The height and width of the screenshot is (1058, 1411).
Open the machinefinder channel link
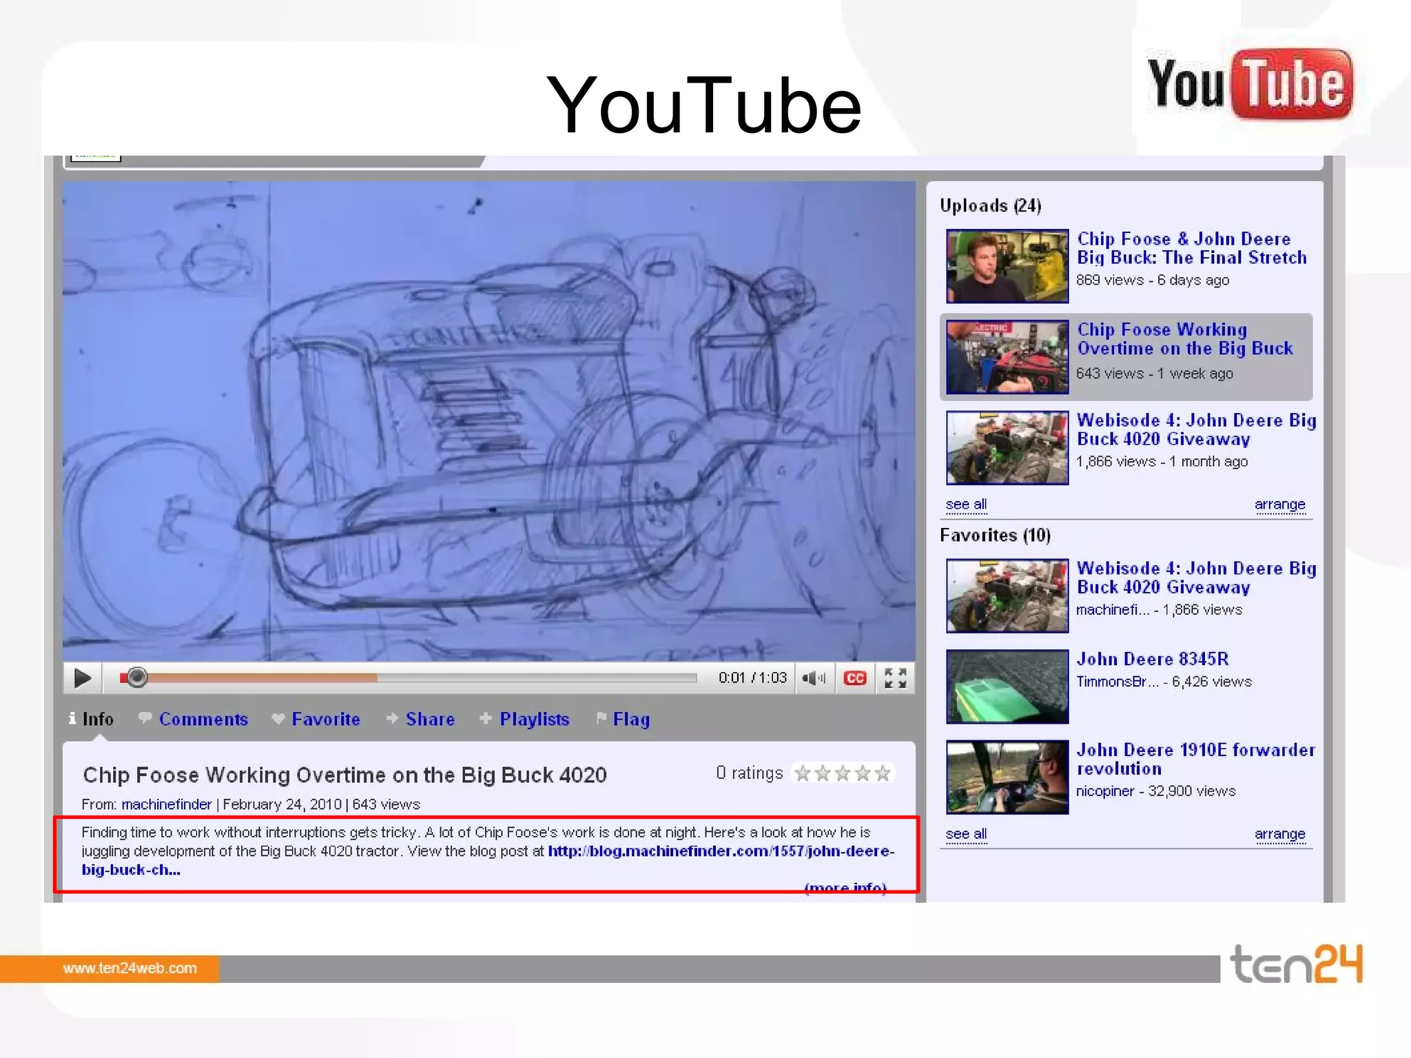tap(167, 804)
